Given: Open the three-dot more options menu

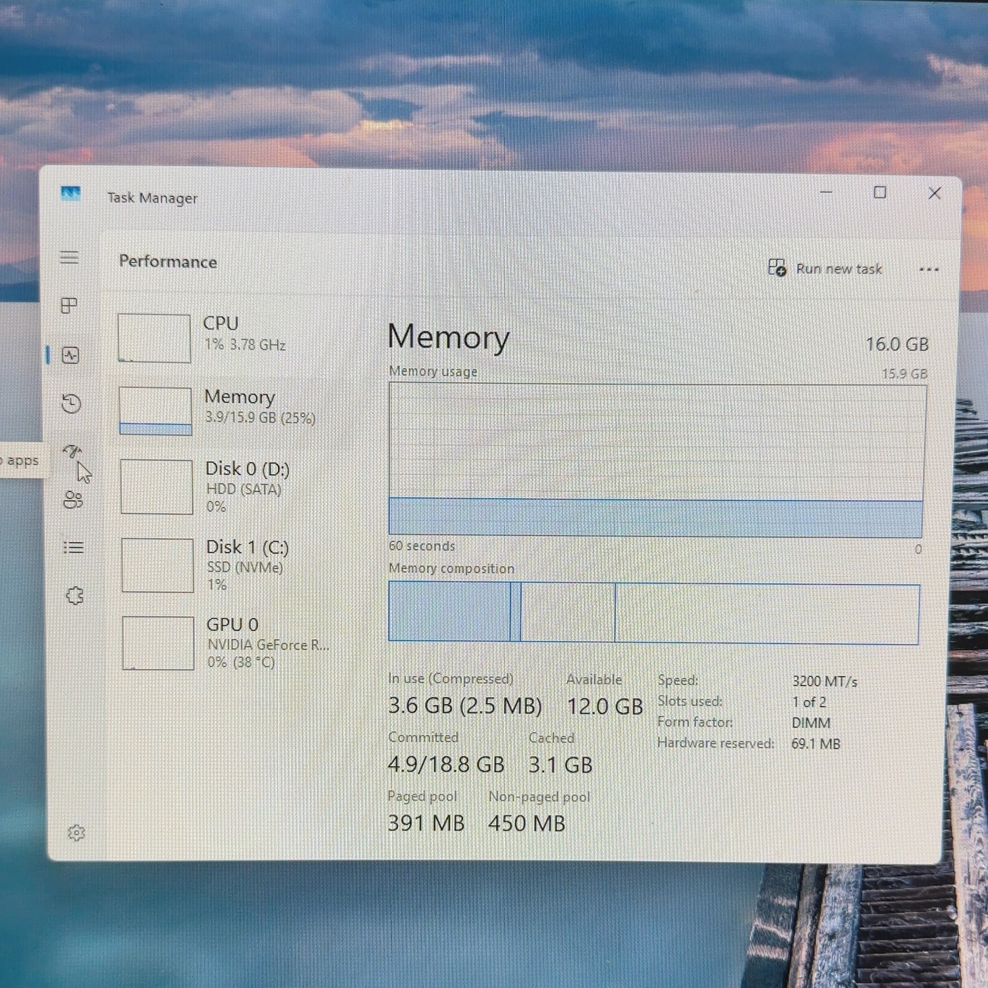Looking at the screenshot, I should 929,269.
